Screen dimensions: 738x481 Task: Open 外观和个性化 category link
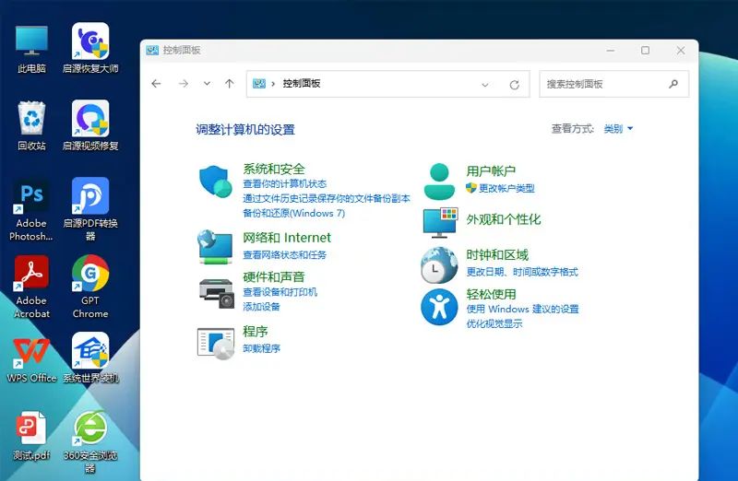click(x=503, y=219)
